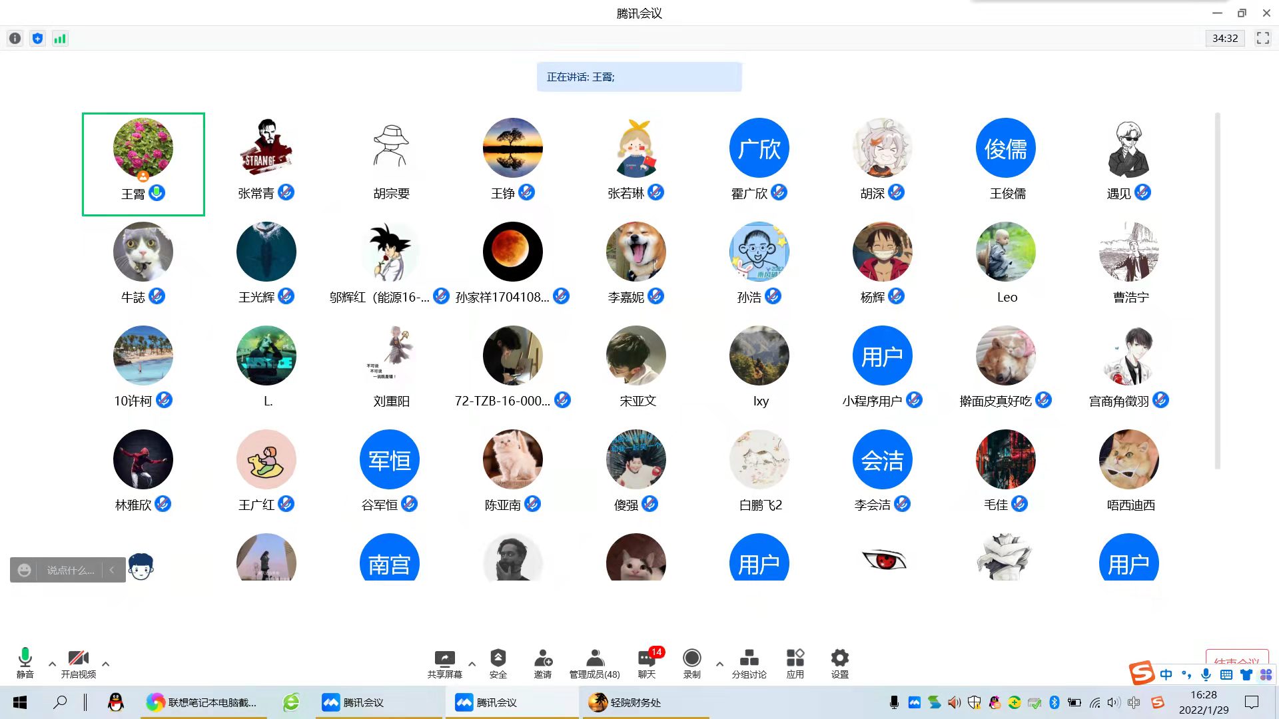Switch to 轻院财务处 taskbar item
The width and height of the screenshot is (1279, 719).
coord(626,702)
